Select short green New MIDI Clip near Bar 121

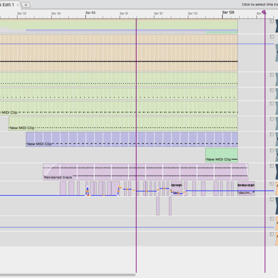coord(221,155)
